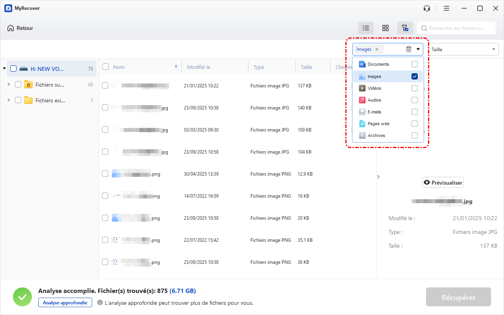This screenshot has height=315, width=504.
Task: Remove the Images filter tag
Action: coord(377,49)
